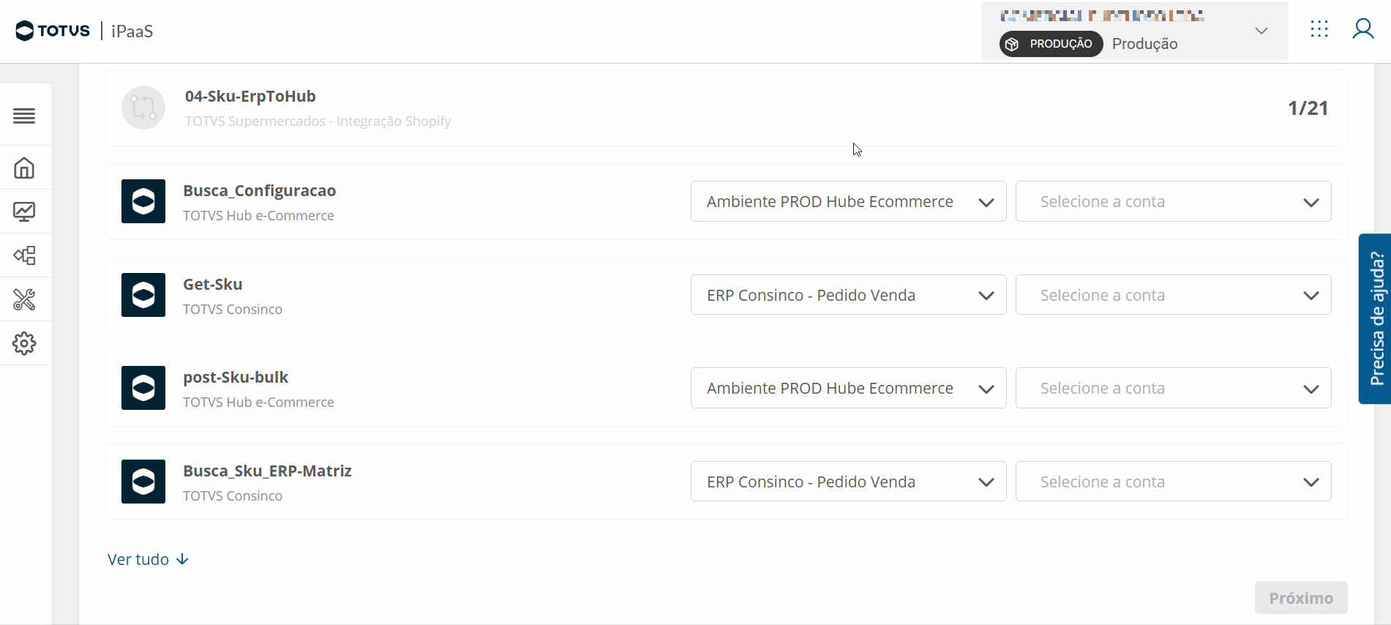Click the TOTVS logo in header
The width and height of the screenshot is (1391, 625).
coord(53,31)
